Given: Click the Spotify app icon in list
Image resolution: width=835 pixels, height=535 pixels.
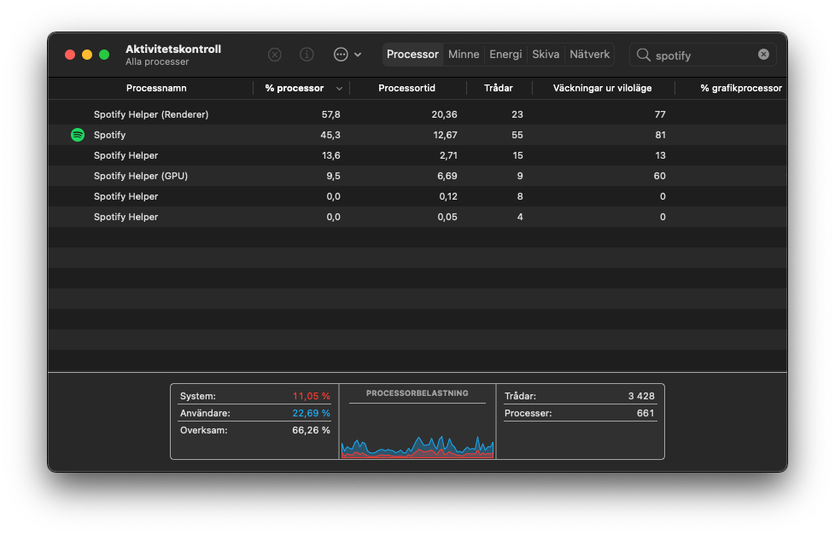Looking at the screenshot, I should pyautogui.click(x=78, y=135).
